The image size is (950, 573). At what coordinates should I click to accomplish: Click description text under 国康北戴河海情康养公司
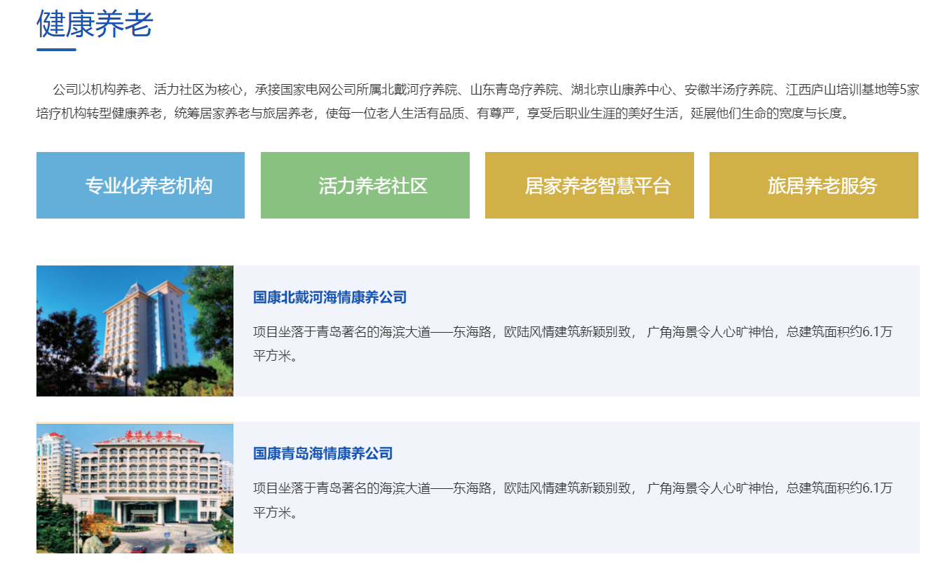(571, 343)
